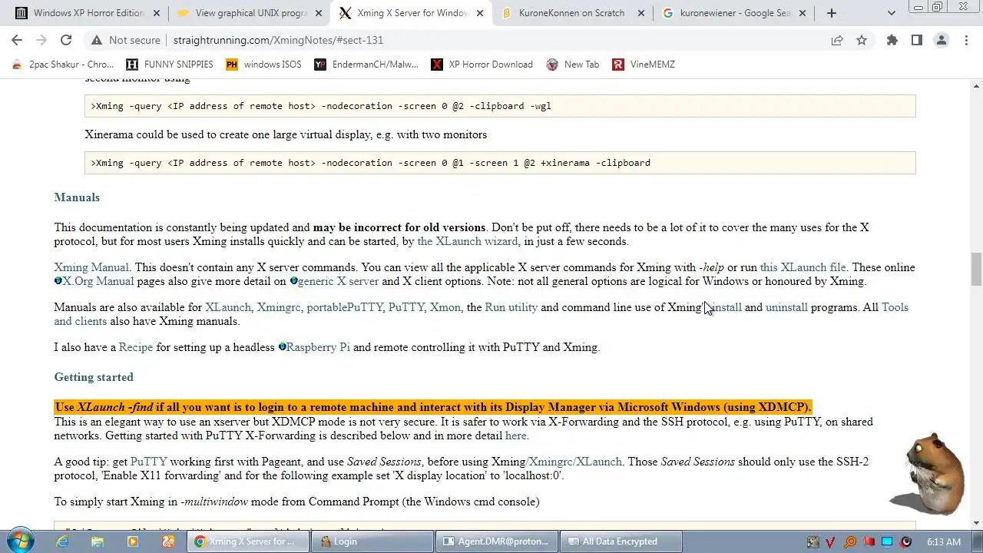The height and width of the screenshot is (553, 983).
Task: Switch to KuroneKonnen on Scratch tab
Action: 571,13
